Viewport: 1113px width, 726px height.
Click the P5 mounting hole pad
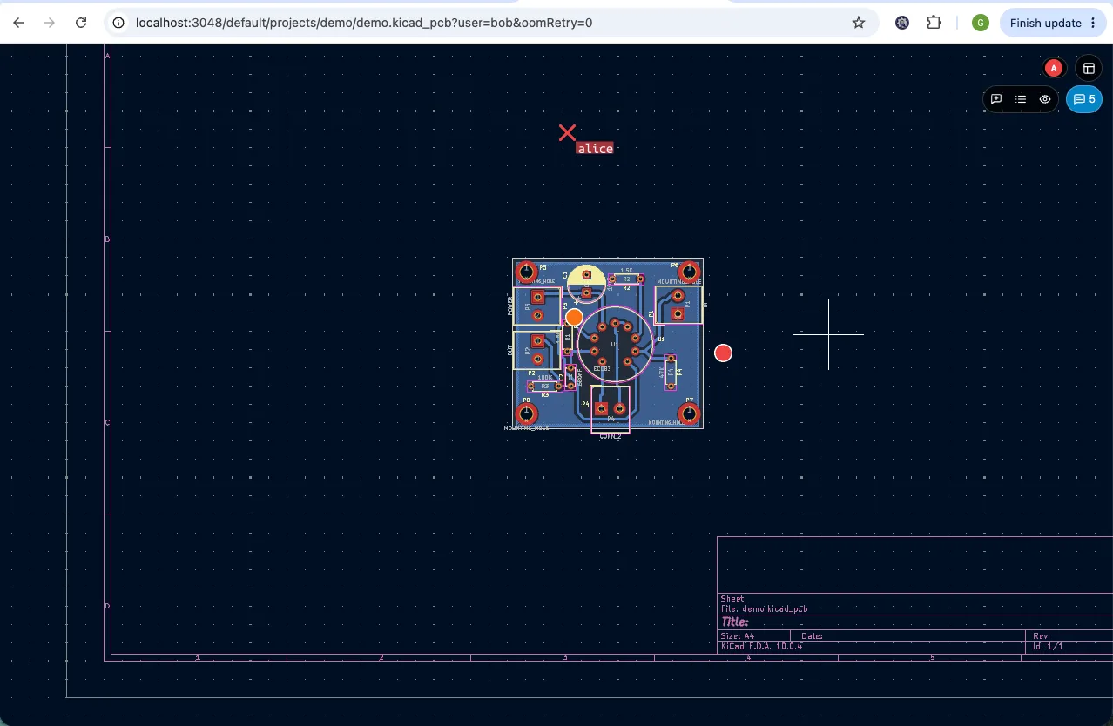coord(526,272)
